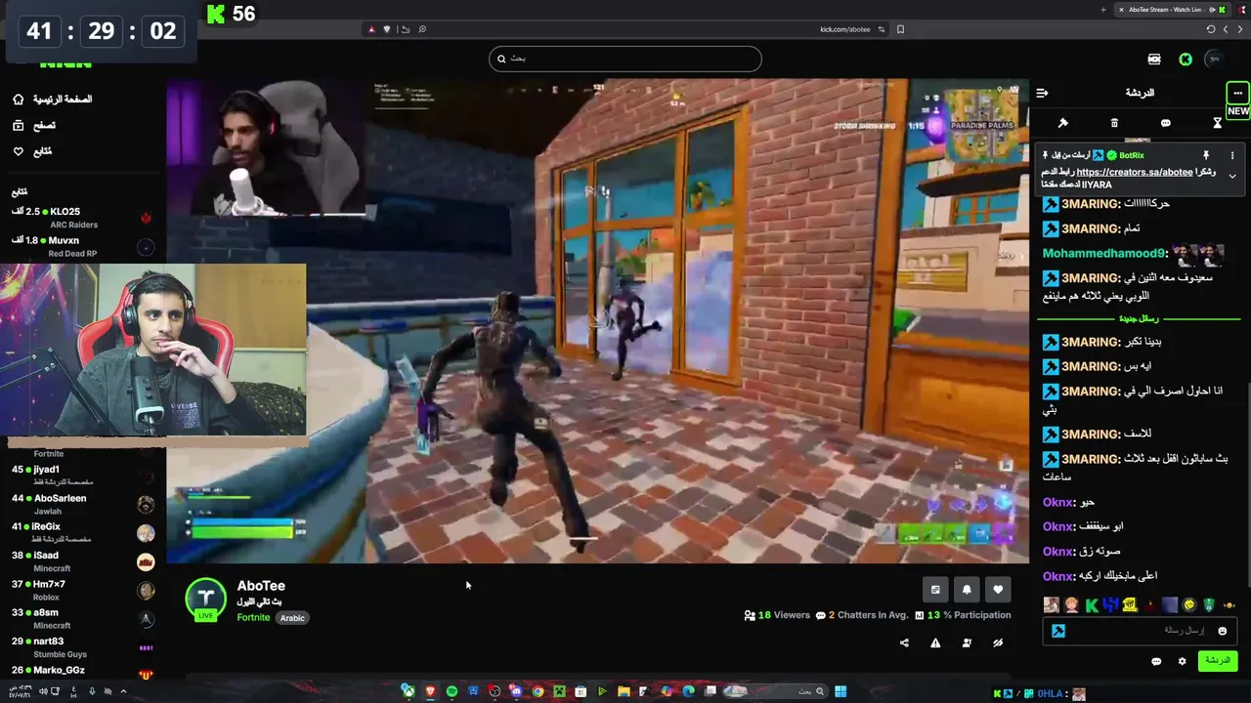Open emoji picker in message box
Screen dimensions: 1251x703
pyautogui.click(x=1222, y=631)
